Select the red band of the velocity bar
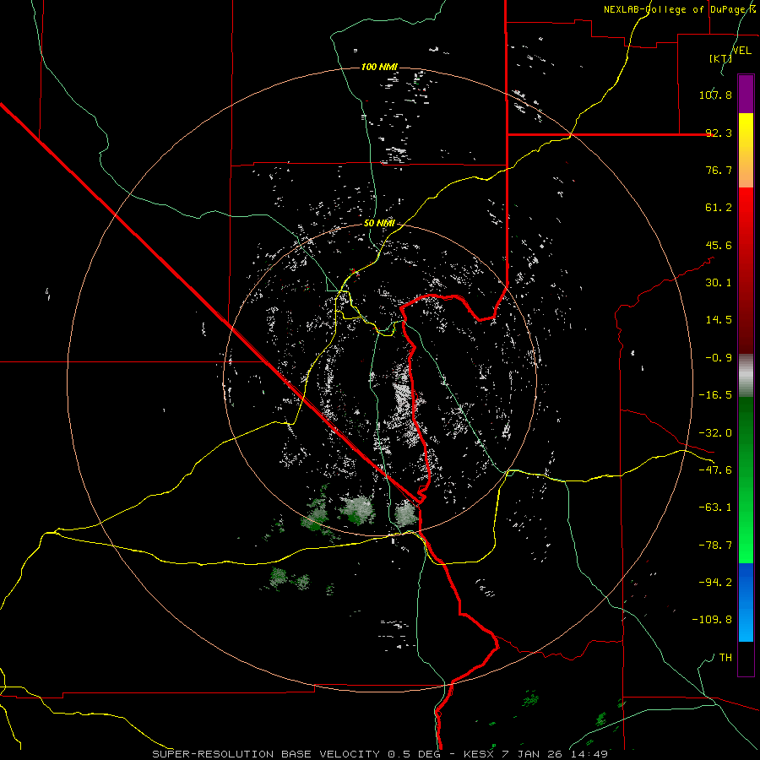 (x=746, y=270)
